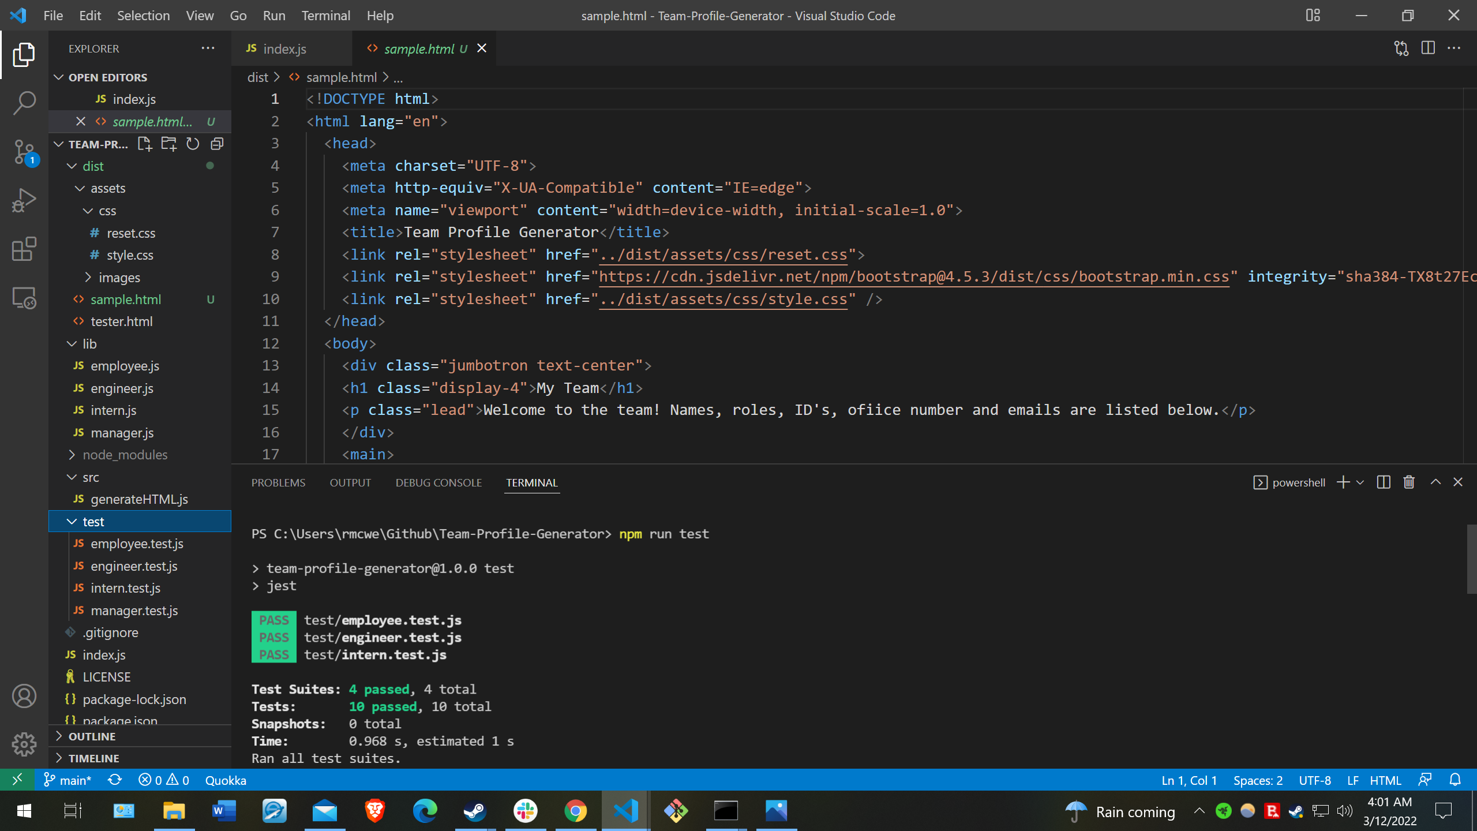1477x831 pixels.
Task: Expand the node_modules folder
Action: click(x=125, y=455)
